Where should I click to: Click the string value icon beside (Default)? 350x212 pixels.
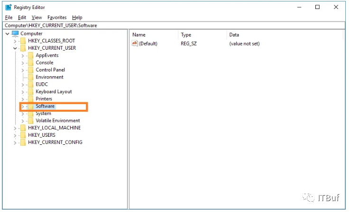pyautogui.click(x=135, y=44)
